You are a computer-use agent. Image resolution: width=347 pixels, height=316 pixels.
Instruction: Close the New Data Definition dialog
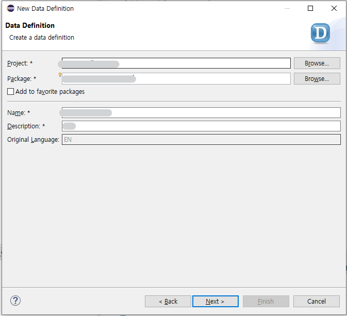click(x=334, y=8)
